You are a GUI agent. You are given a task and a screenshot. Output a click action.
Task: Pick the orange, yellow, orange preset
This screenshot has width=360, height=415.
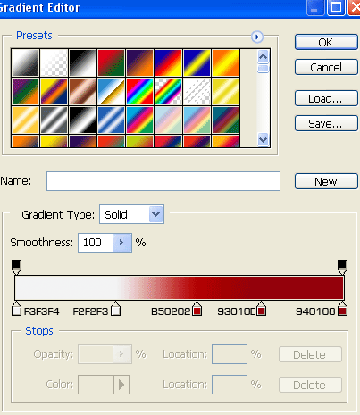(225, 62)
